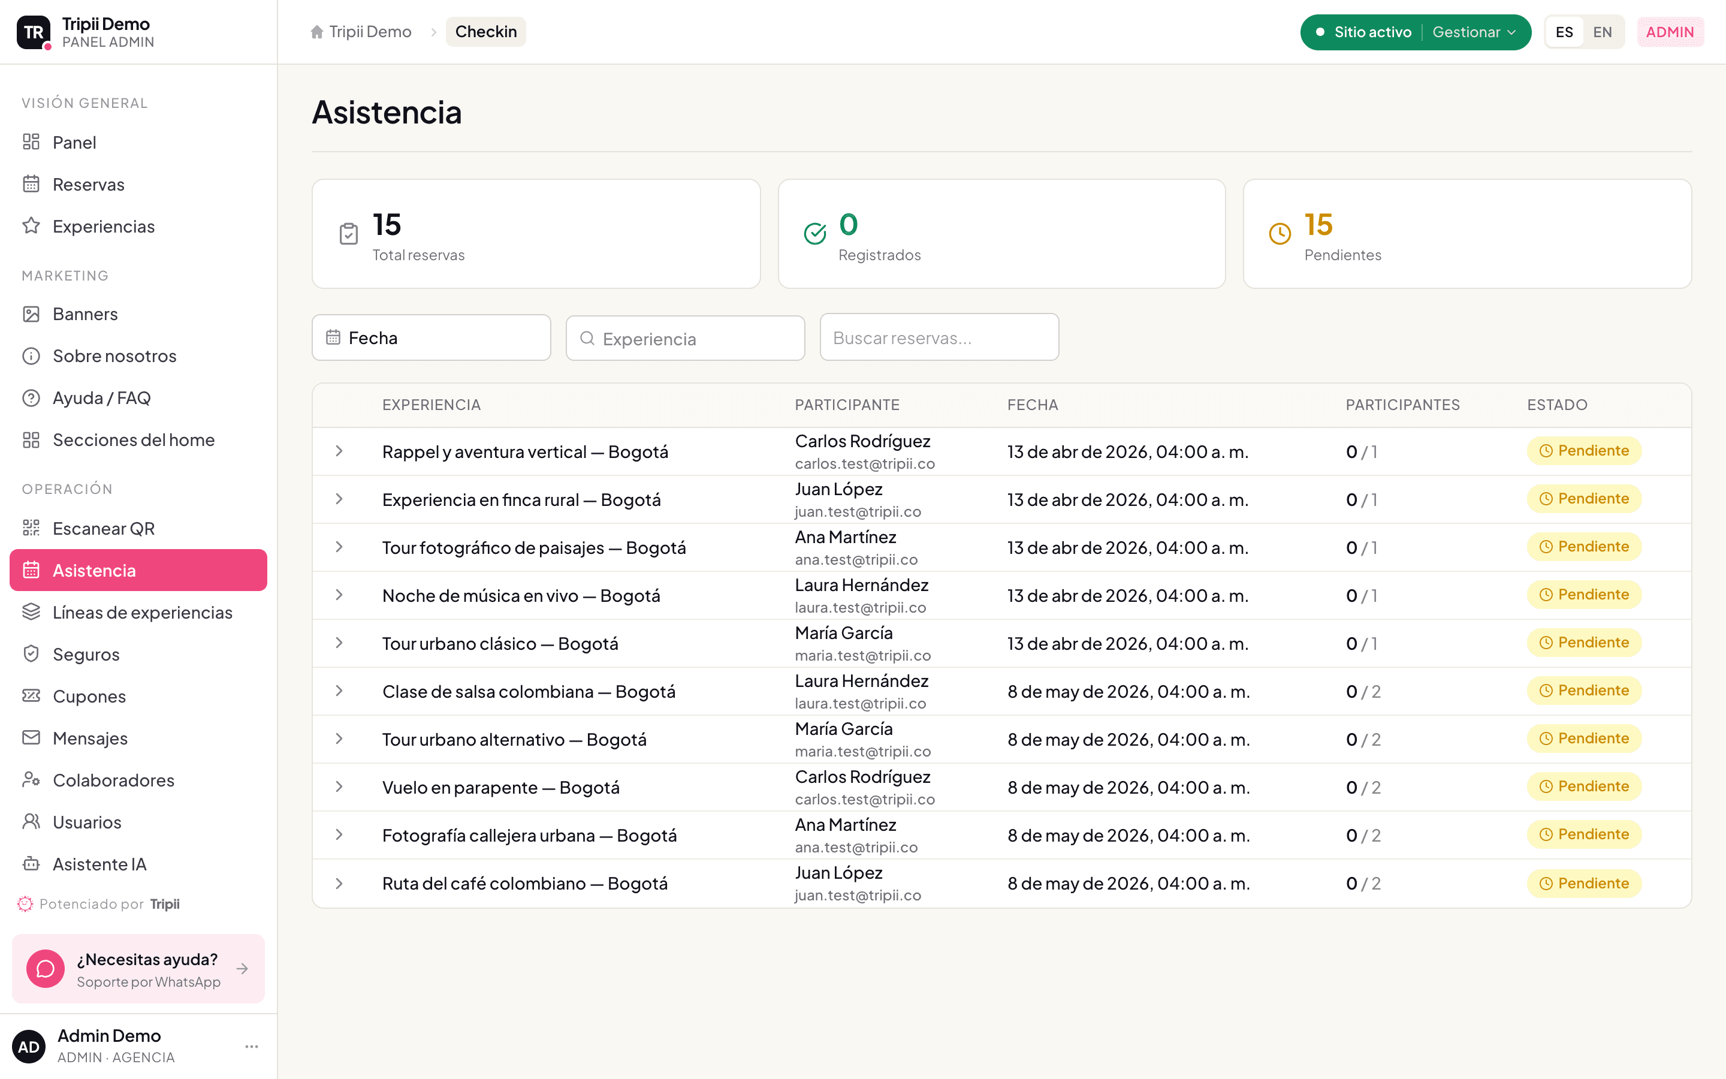Click the Cupones ticket icon
Viewport: 1726px width, 1079px height.
31,696
